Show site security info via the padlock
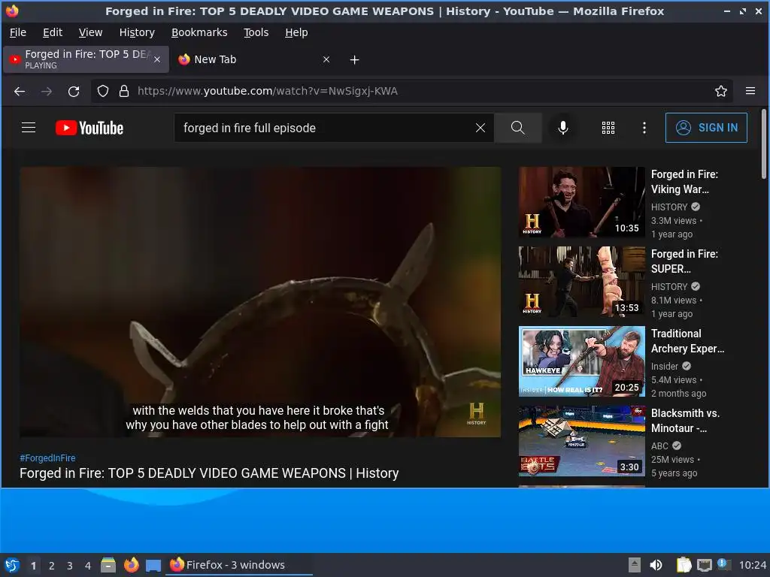This screenshot has height=577, width=770. pyautogui.click(x=124, y=91)
